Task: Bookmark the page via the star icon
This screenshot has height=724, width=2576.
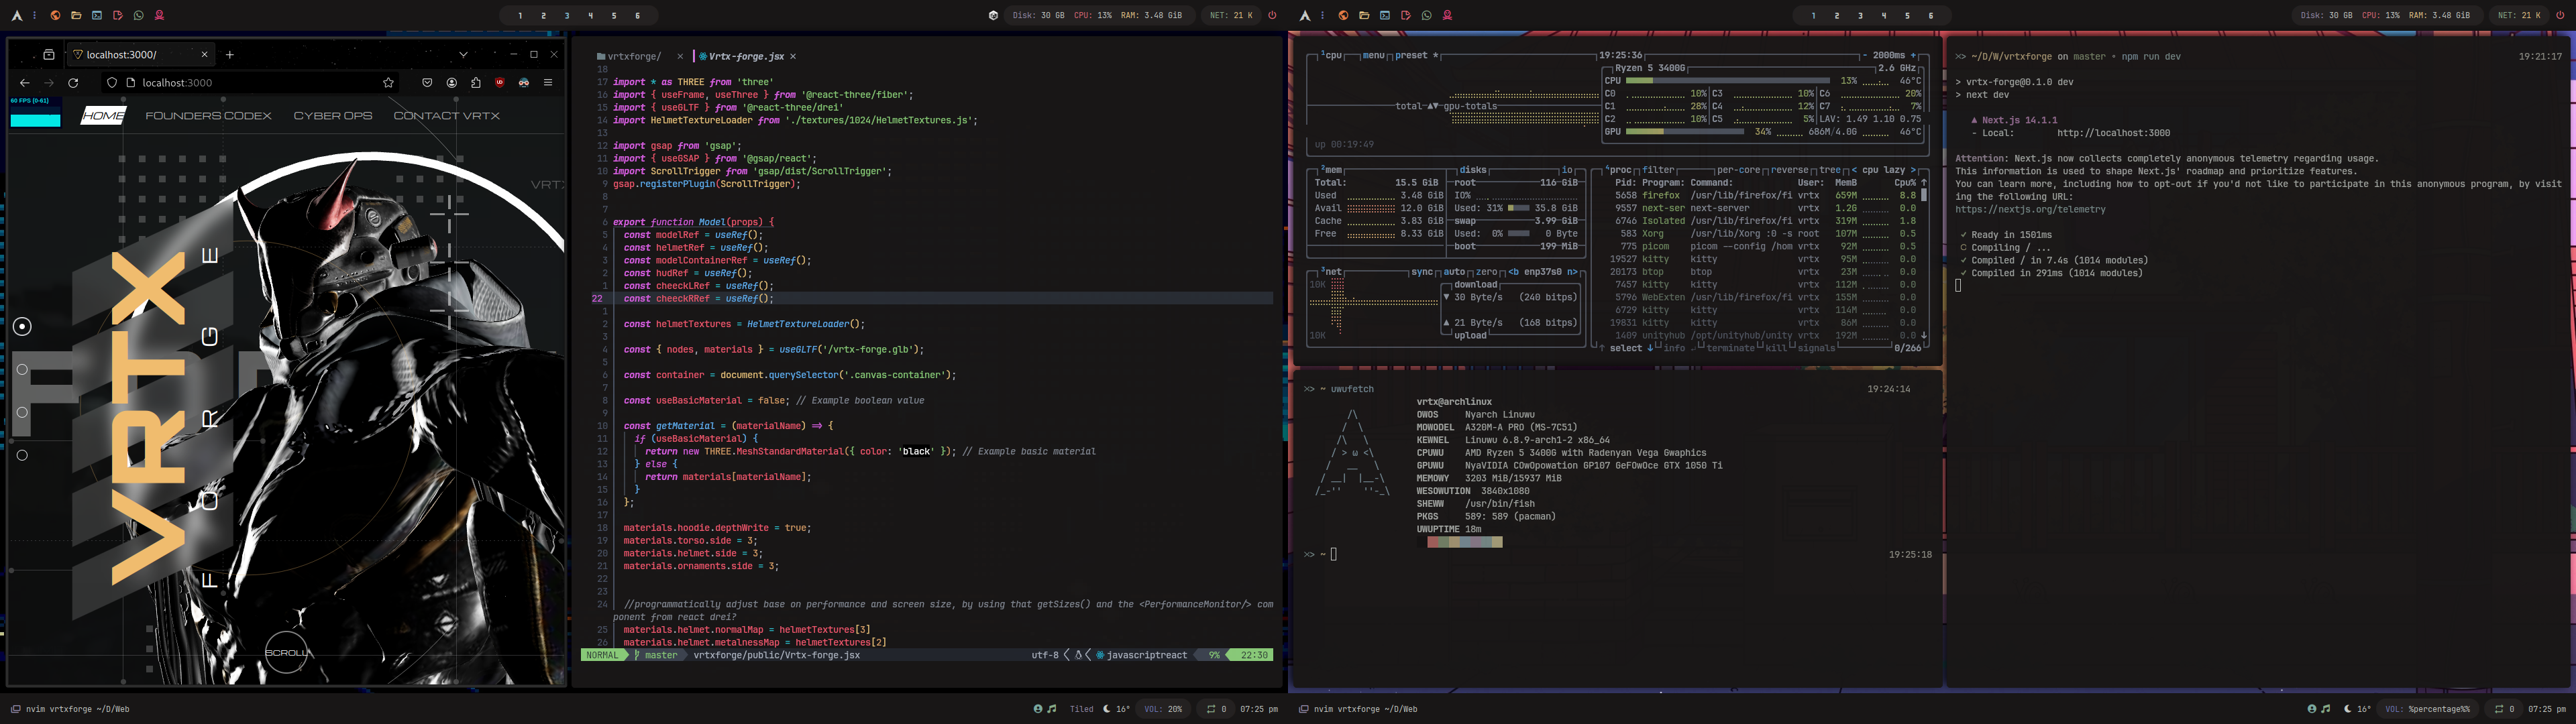Action: (x=388, y=83)
